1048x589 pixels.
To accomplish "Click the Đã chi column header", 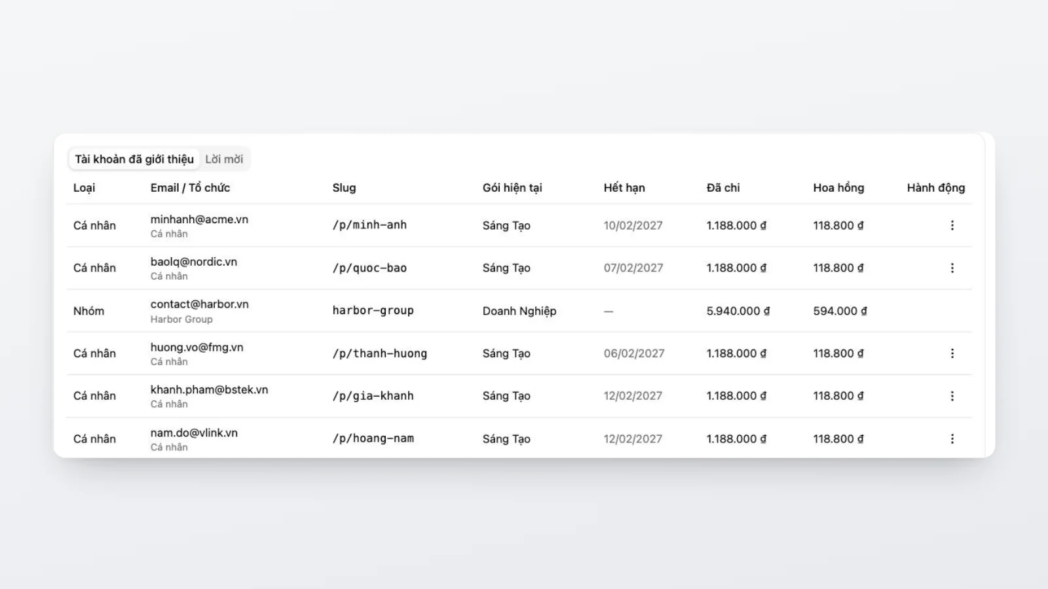I will pos(723,188).
